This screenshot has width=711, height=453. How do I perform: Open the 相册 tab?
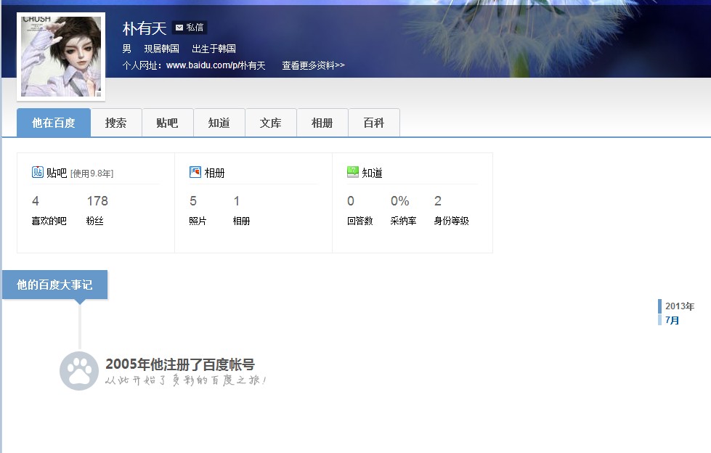click(322, 123)
